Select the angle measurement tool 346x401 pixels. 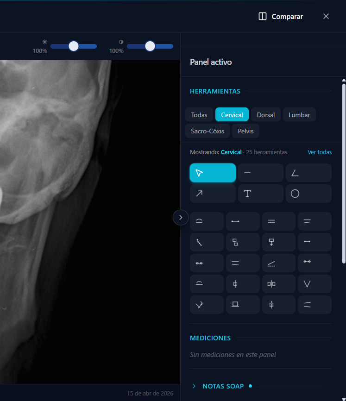[308, 173]
